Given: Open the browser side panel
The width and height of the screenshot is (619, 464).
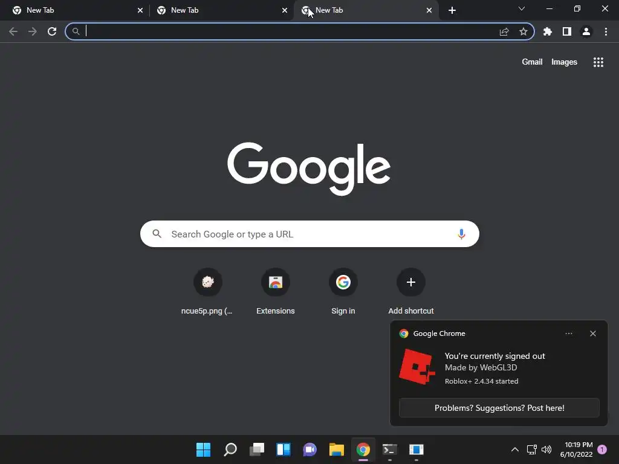Looking at the screenshot, I should click(x=567, y=31).
